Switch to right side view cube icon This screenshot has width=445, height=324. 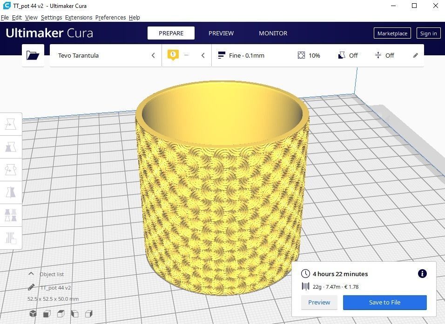point(89,313)
